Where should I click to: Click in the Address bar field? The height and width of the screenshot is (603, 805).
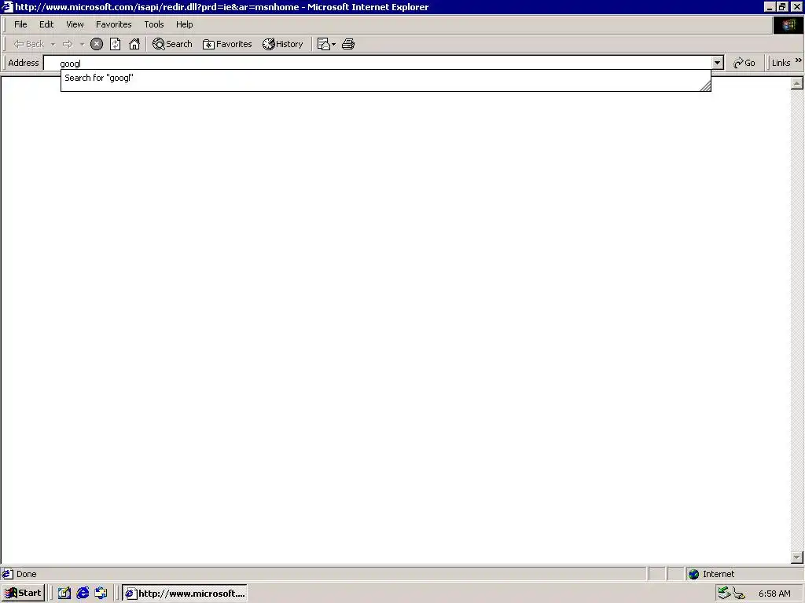pyautogui.click(x=377, y=63)
